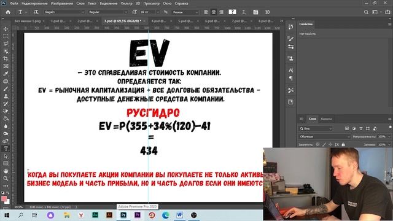The height and width of the screenshot is (221, 393).
Task: Select the Eraser tool
Action: click(6, 111)
